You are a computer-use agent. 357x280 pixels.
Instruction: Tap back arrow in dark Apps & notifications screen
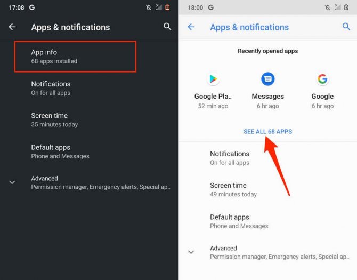click(12, 27)
